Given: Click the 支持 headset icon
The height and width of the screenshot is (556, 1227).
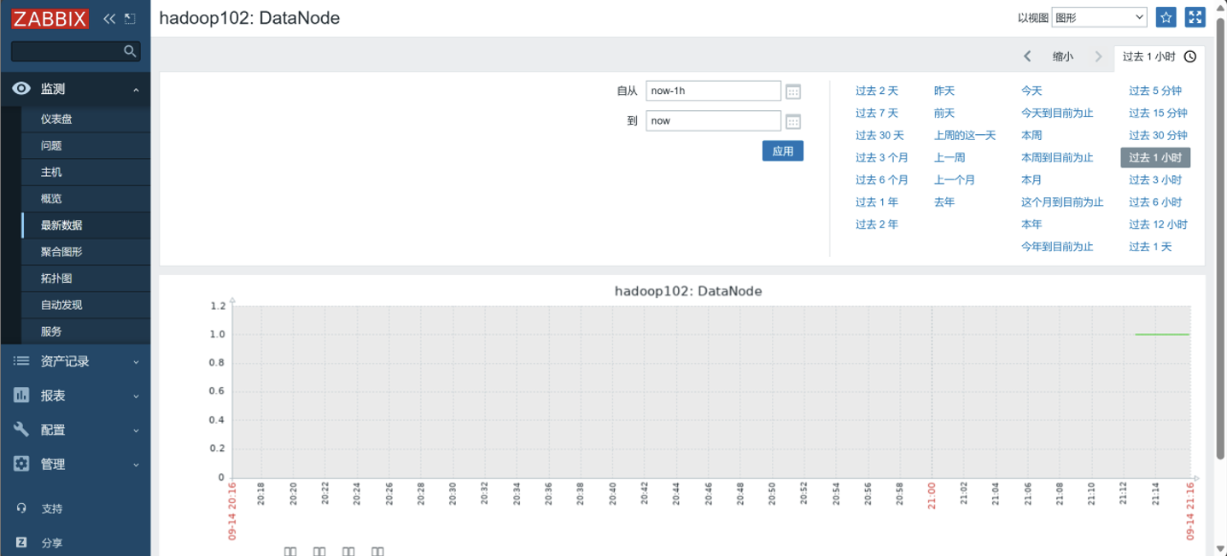Looking at the screenshot, I should [x=21, y=508].
